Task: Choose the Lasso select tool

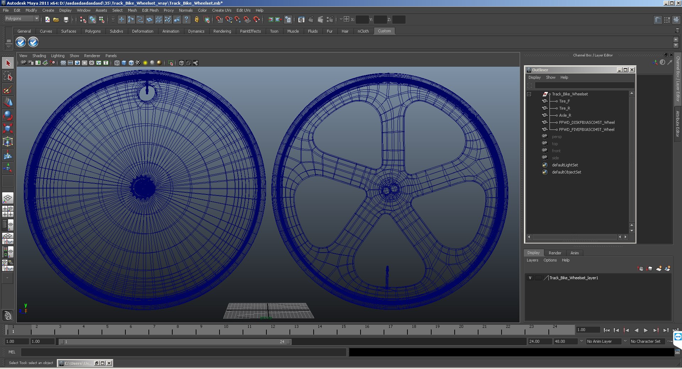Action: (8, 76)
